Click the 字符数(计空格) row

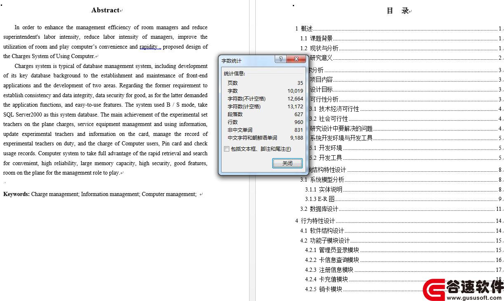coord(265,106)
